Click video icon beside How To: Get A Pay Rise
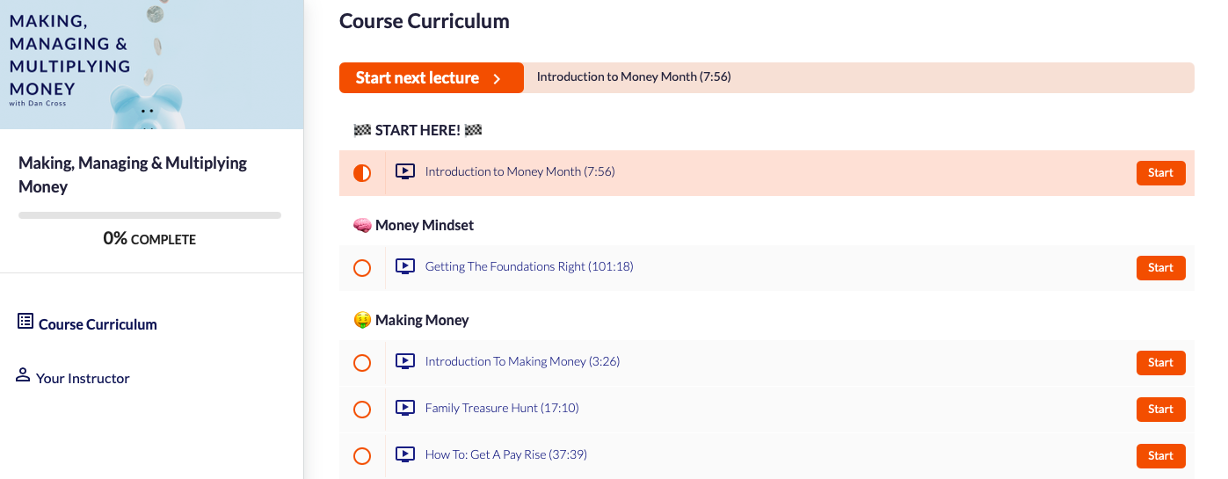 tap(404, 454)
